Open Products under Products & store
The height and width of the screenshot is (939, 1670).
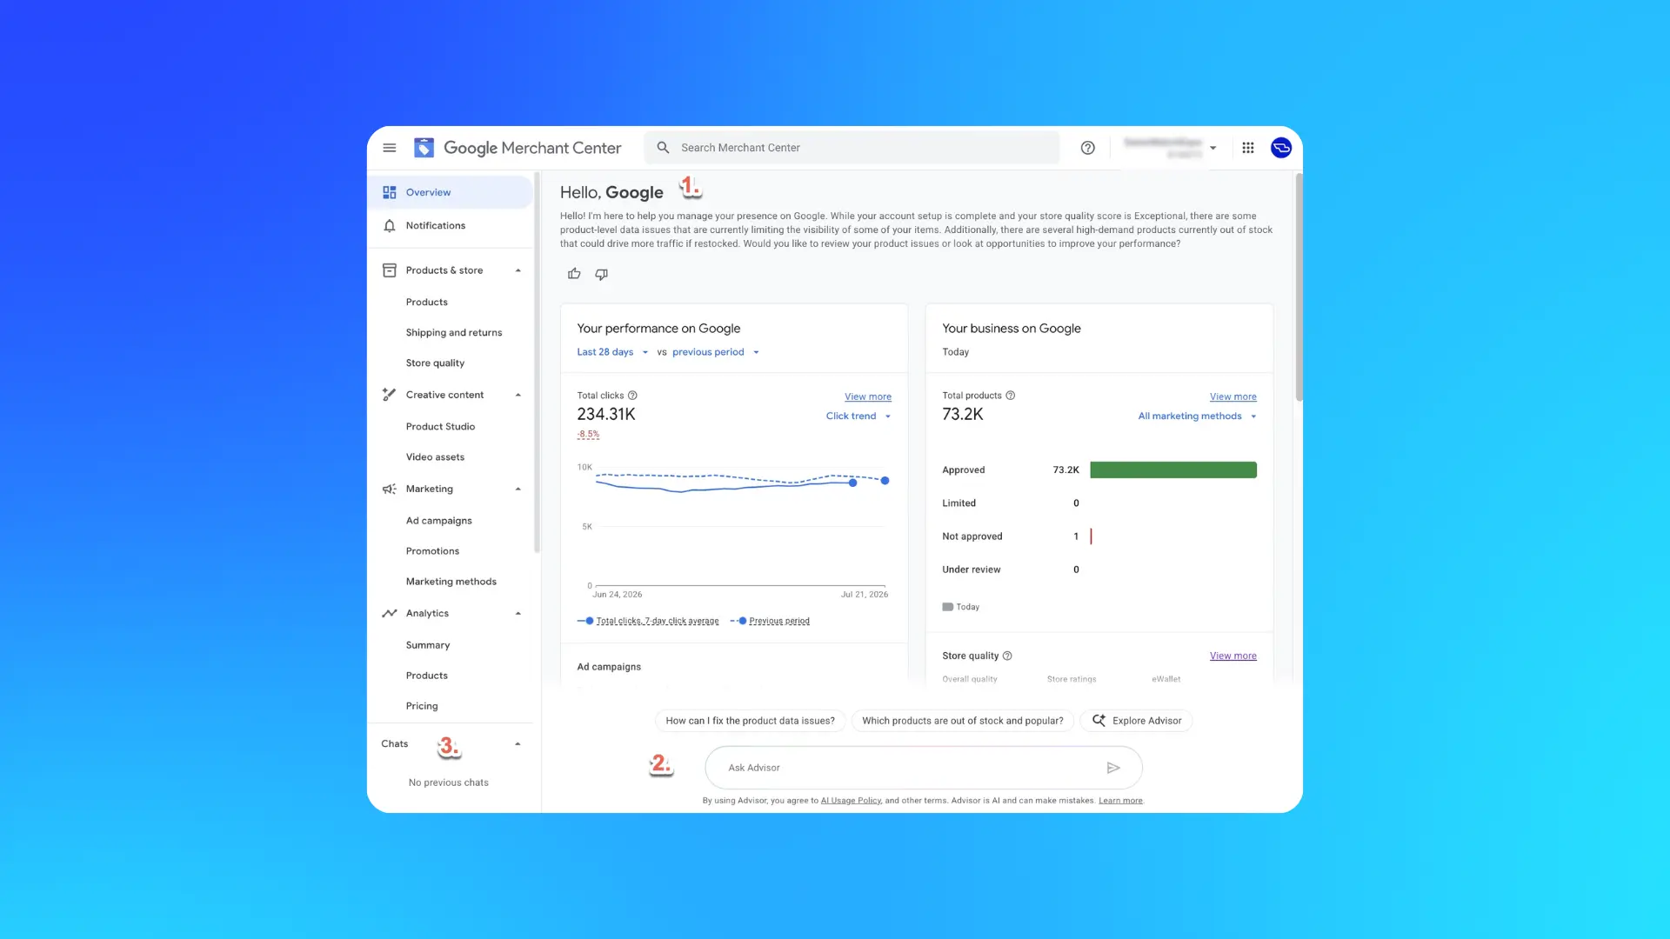pyautogui.click(x=426, y=303)
